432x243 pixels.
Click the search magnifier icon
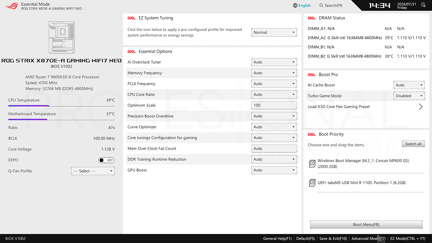click(321, 5)
